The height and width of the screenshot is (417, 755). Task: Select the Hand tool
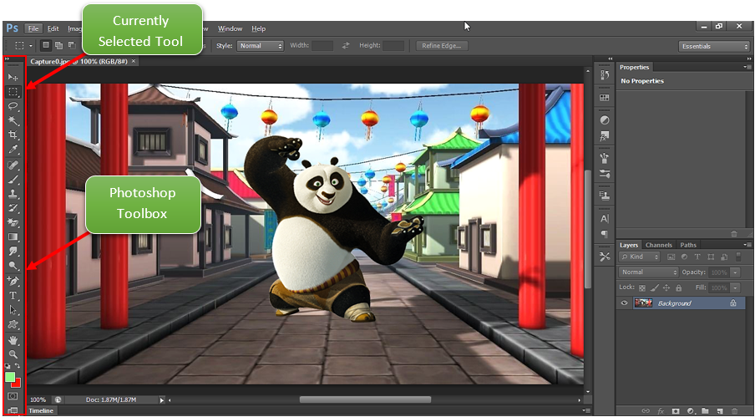(13, 340)
